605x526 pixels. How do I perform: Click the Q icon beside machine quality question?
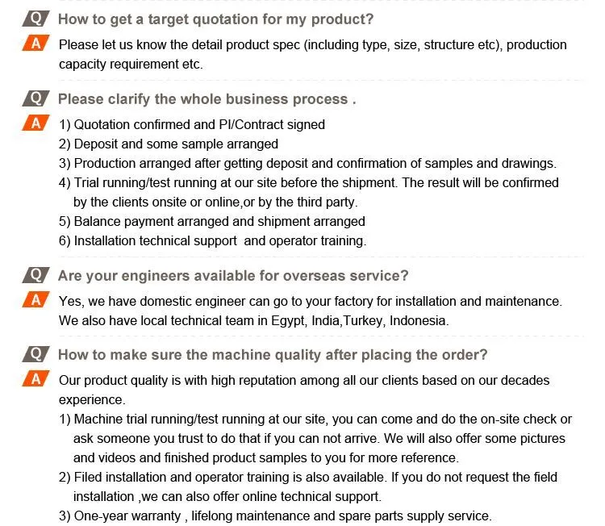tap(35, 354)
